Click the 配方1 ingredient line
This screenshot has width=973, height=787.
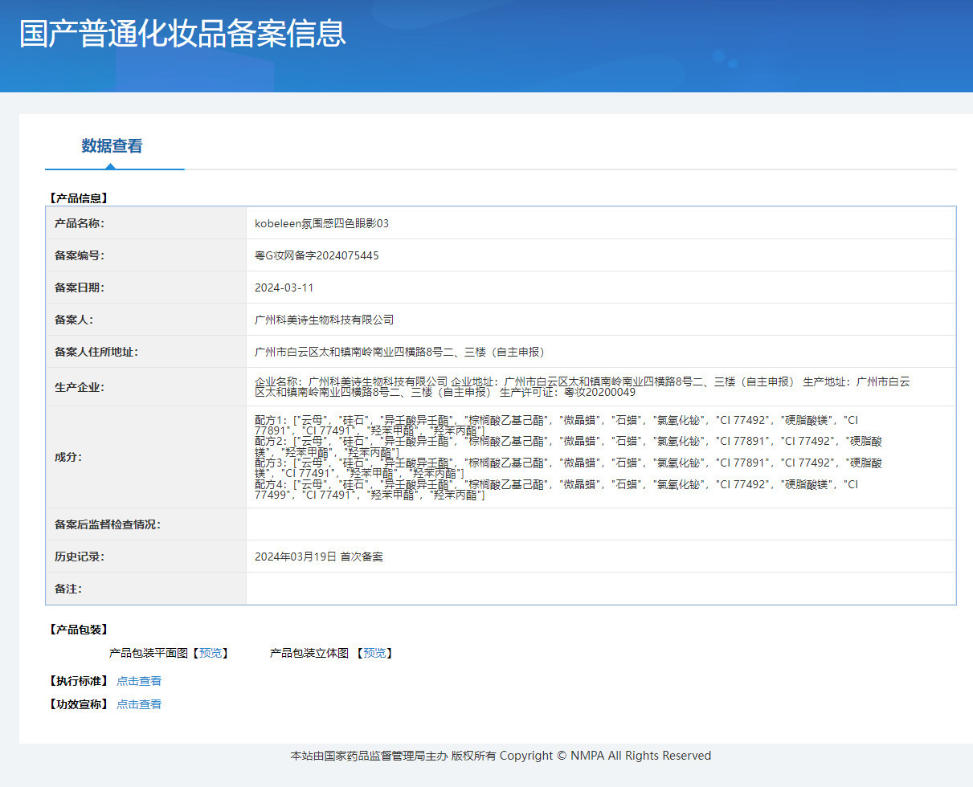[x=557, y=425]
